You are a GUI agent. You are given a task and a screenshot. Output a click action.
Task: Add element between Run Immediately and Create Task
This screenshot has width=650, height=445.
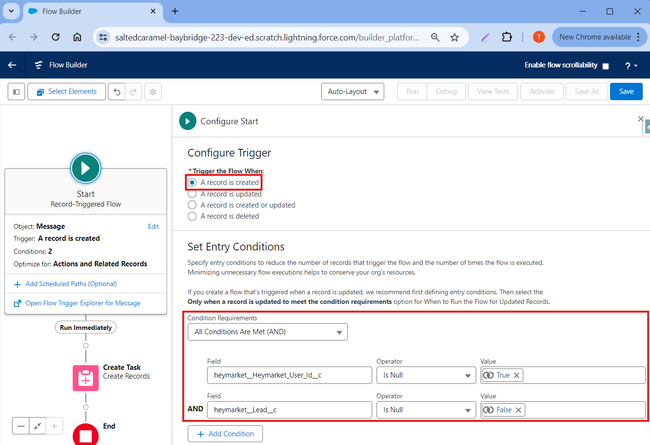[x=86, y=346]
